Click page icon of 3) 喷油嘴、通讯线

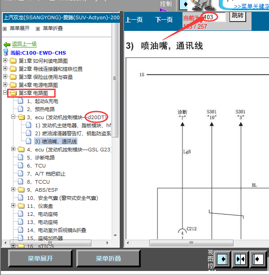coord(29,141)
